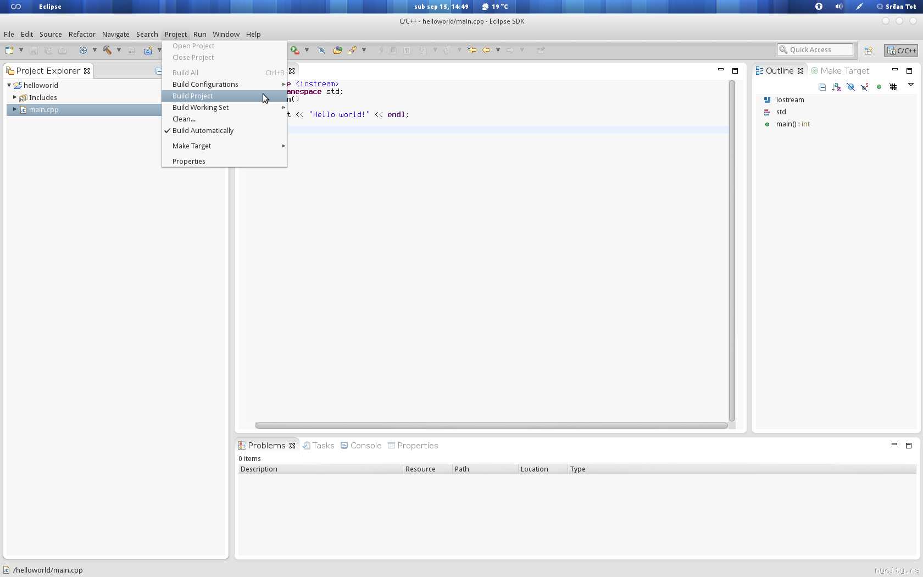Click the hammer Build icon in toolbar
923x577 pixels.
(x=107, y=50)
